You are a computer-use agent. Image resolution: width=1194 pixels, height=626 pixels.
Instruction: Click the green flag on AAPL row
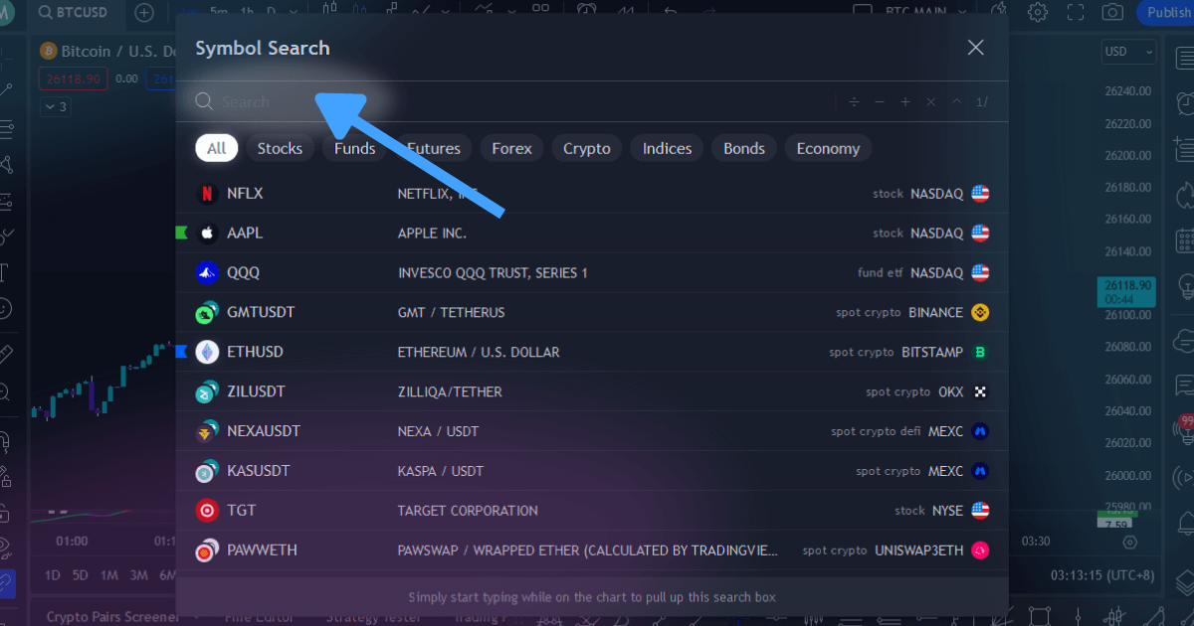(181, 233)
